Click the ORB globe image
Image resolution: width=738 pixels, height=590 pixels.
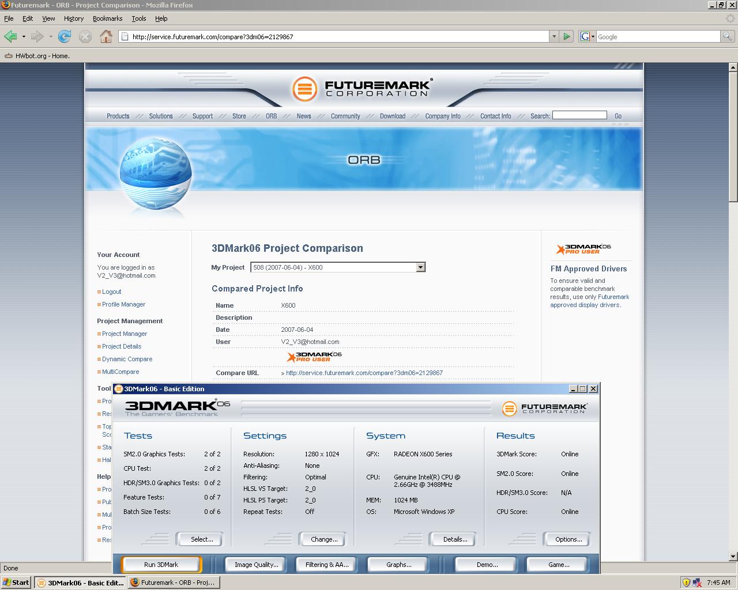click(x=156, y=173)
